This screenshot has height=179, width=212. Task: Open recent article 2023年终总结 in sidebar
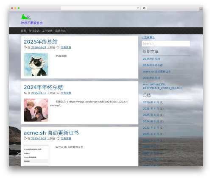(151, 78)
